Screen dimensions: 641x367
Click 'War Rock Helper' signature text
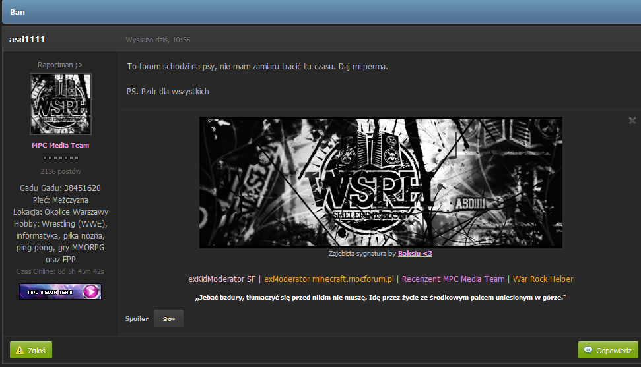543,279
